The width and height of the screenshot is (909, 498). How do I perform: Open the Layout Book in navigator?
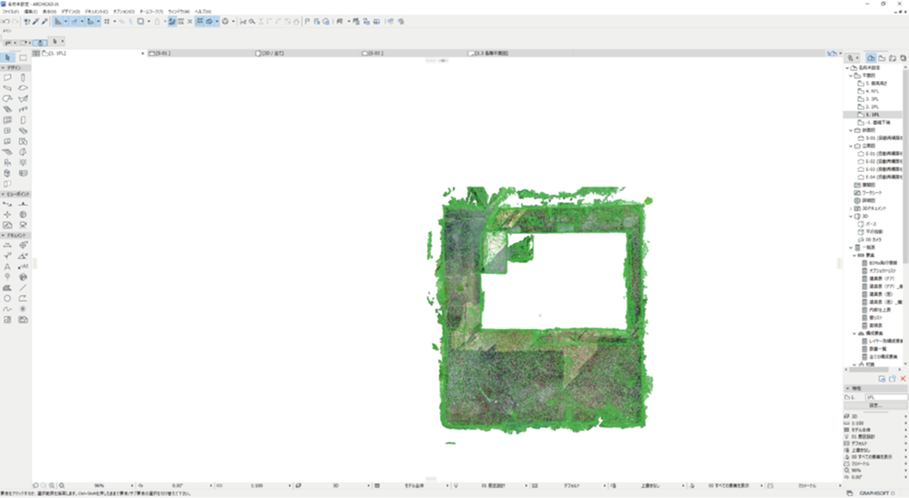893,58
